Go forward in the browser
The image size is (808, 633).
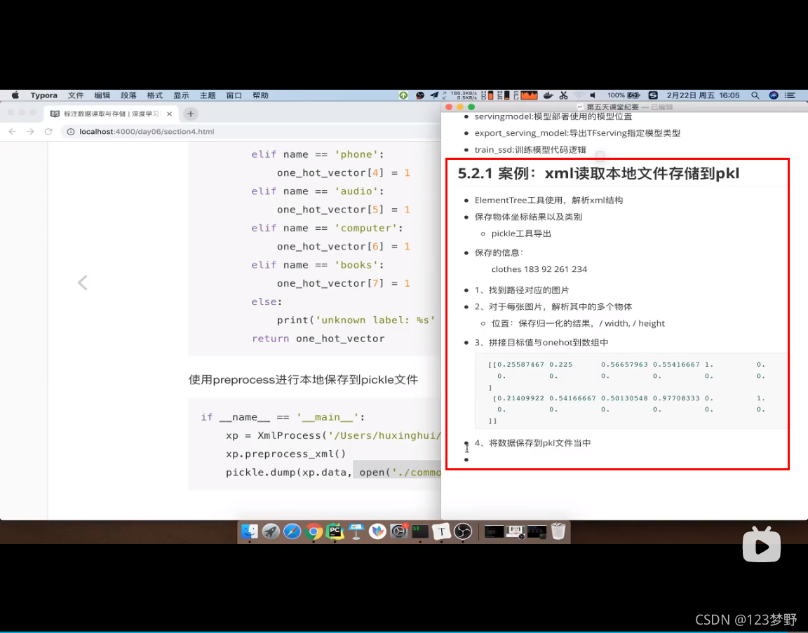pos(30,131)
